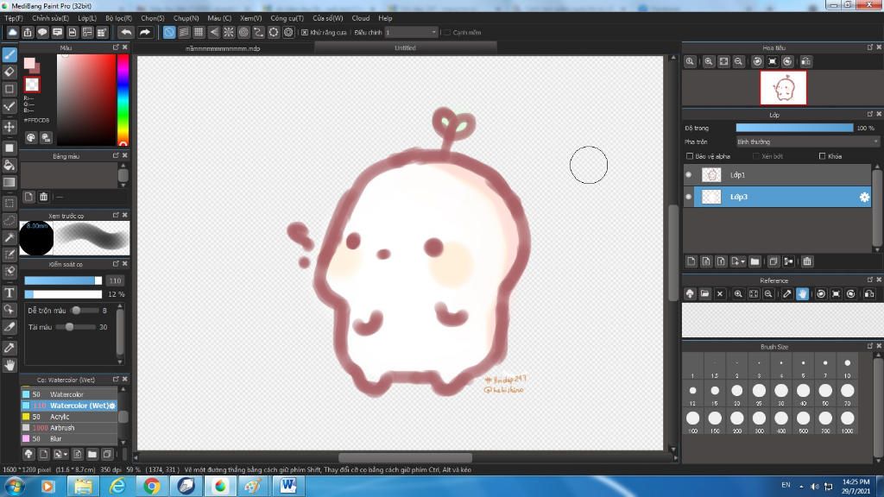The width and height of the screenshot is (884, 497).
Task: Choose the Airbrush brush preset
Action: [x=69, y=428]
